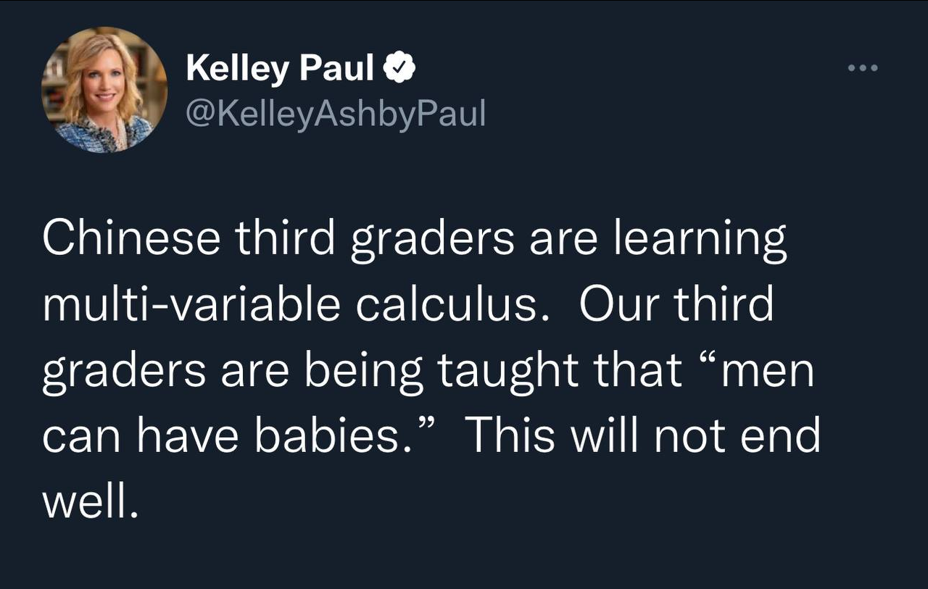Screen dimensions: 928x589
Task: Open the @KelleyAshbyPaul handle link
Action: 336,113
